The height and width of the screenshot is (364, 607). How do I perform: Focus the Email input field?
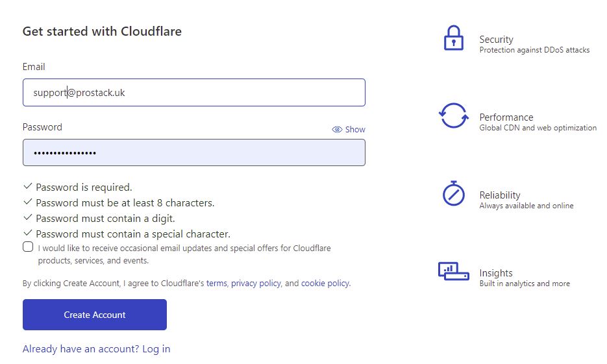click(194, 92)
